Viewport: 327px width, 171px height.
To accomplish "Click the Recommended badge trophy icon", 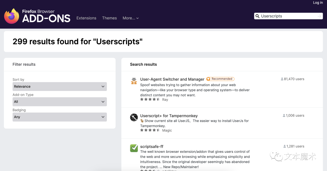I will pyautogui.click(x=208, y=79).
